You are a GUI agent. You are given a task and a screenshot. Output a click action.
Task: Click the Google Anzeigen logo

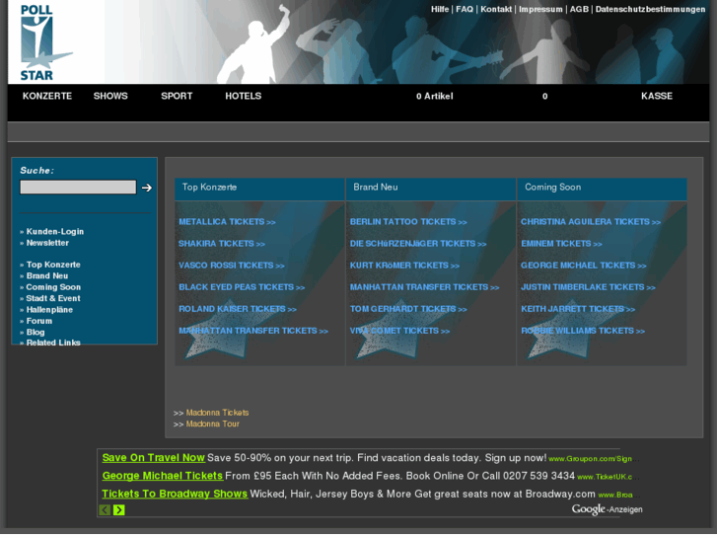tap(607, 509)
